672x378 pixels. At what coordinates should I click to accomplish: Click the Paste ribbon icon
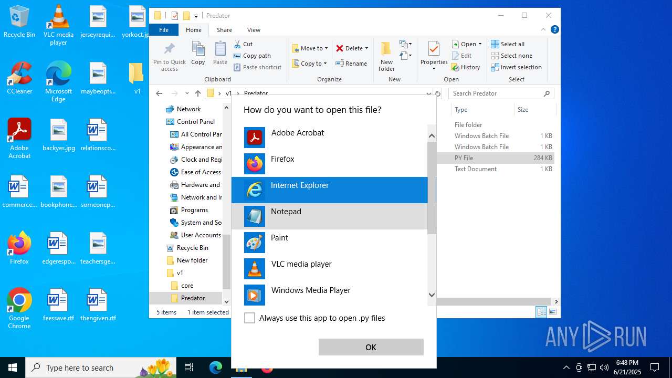pyautogui.click(x=220, y=54)
